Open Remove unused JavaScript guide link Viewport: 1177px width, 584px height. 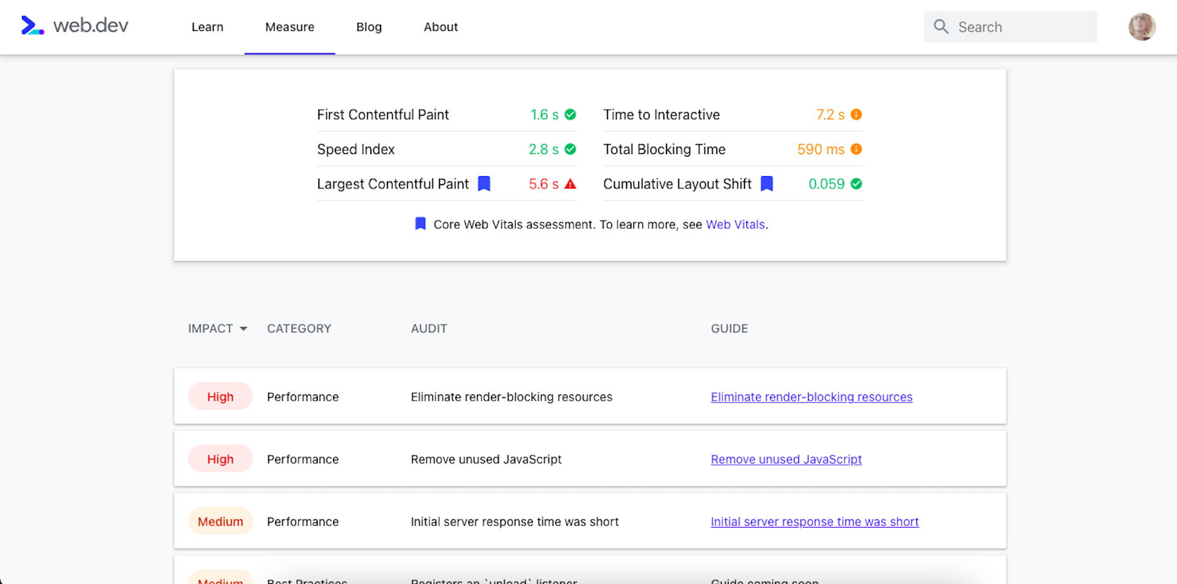(x=786, y=459)
